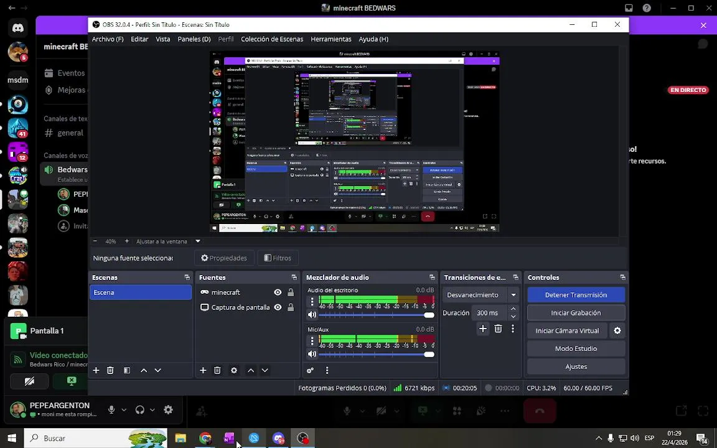Open Ajustes in Controles panel
Image resolution: width=717 pixels, height=448 pixels.
[x=576, y=366]
